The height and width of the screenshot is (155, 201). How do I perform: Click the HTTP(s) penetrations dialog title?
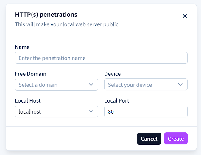[46, 15]
